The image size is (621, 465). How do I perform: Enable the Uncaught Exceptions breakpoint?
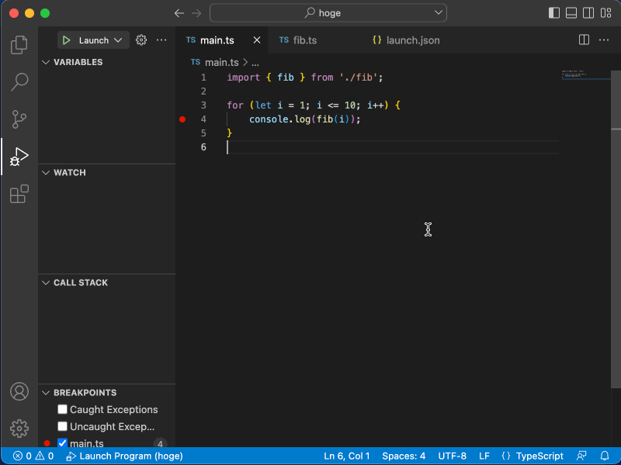coord(62,426)
